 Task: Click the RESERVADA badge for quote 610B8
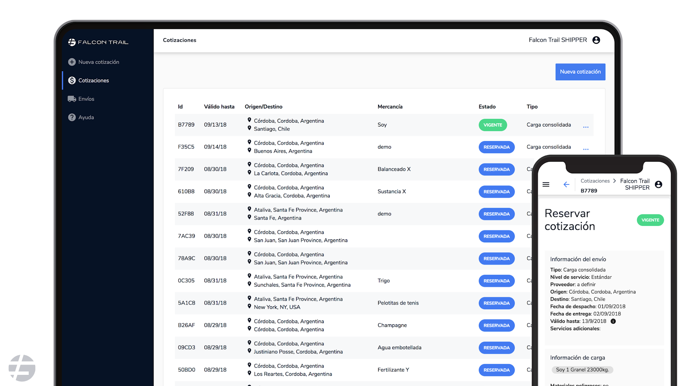point(496,192)
